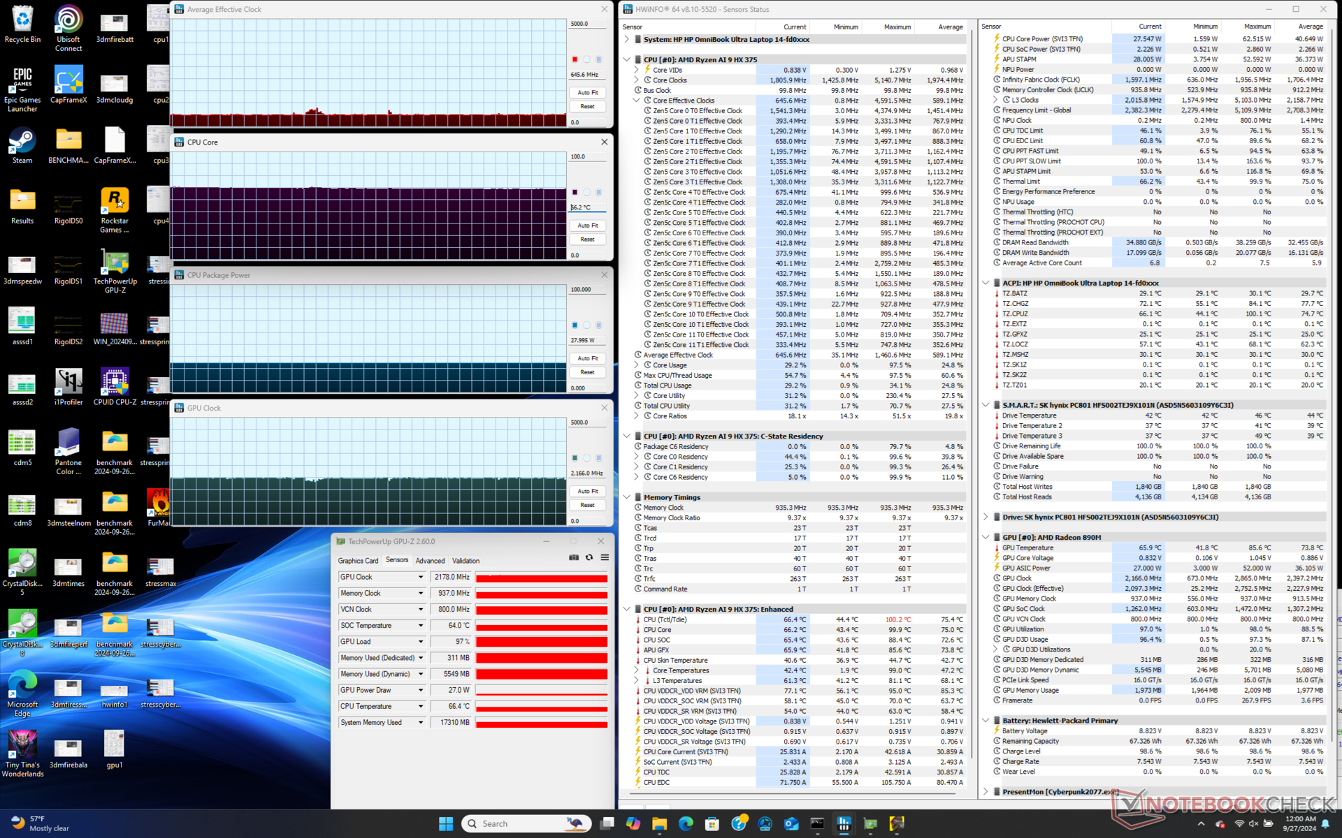Open GPU Load sensor dropdown in GPU-Z

pos(421,642)
